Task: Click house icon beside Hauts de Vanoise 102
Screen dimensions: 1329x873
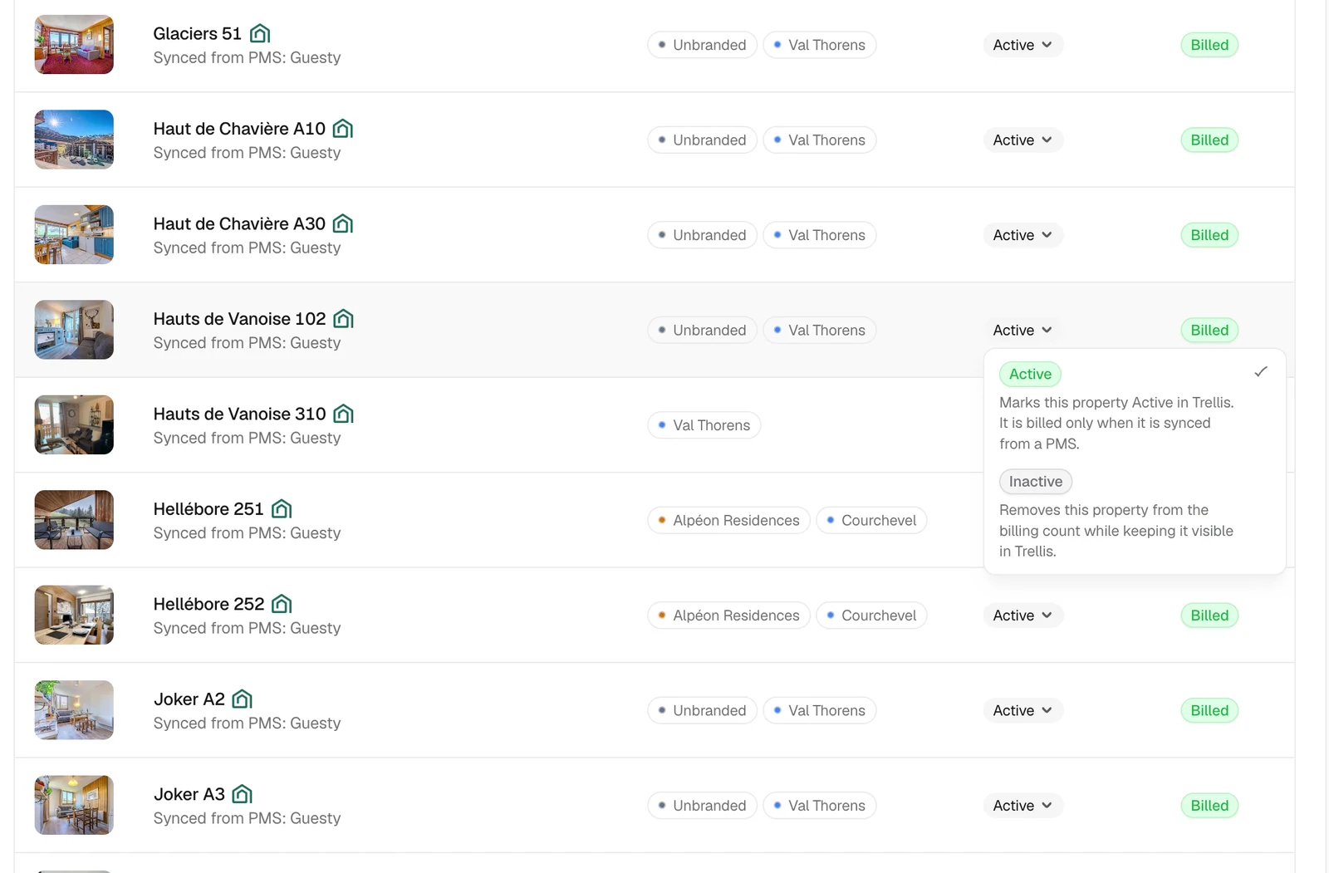Action: [x=344, y=319]
